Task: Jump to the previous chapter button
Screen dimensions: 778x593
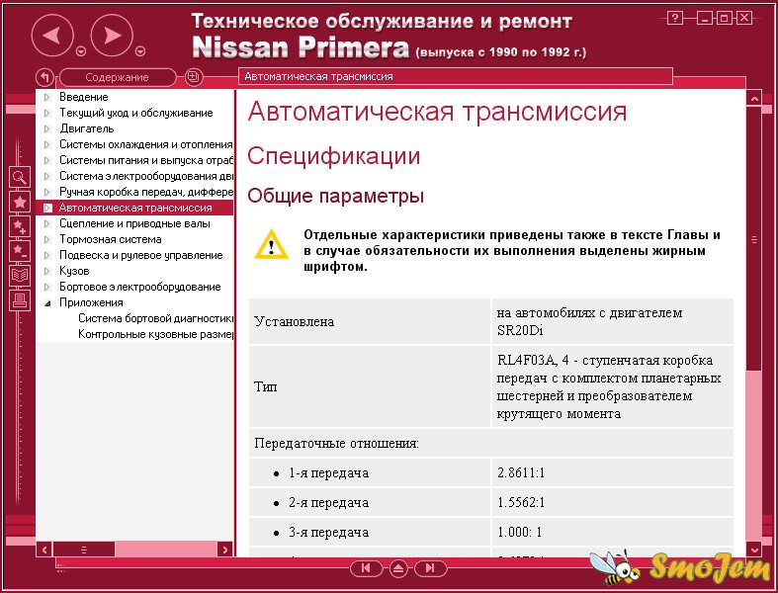Action: point(366,568)
